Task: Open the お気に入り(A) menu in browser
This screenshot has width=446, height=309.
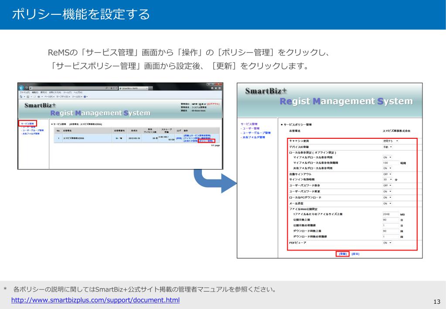Action: click(x=55, y=93)
